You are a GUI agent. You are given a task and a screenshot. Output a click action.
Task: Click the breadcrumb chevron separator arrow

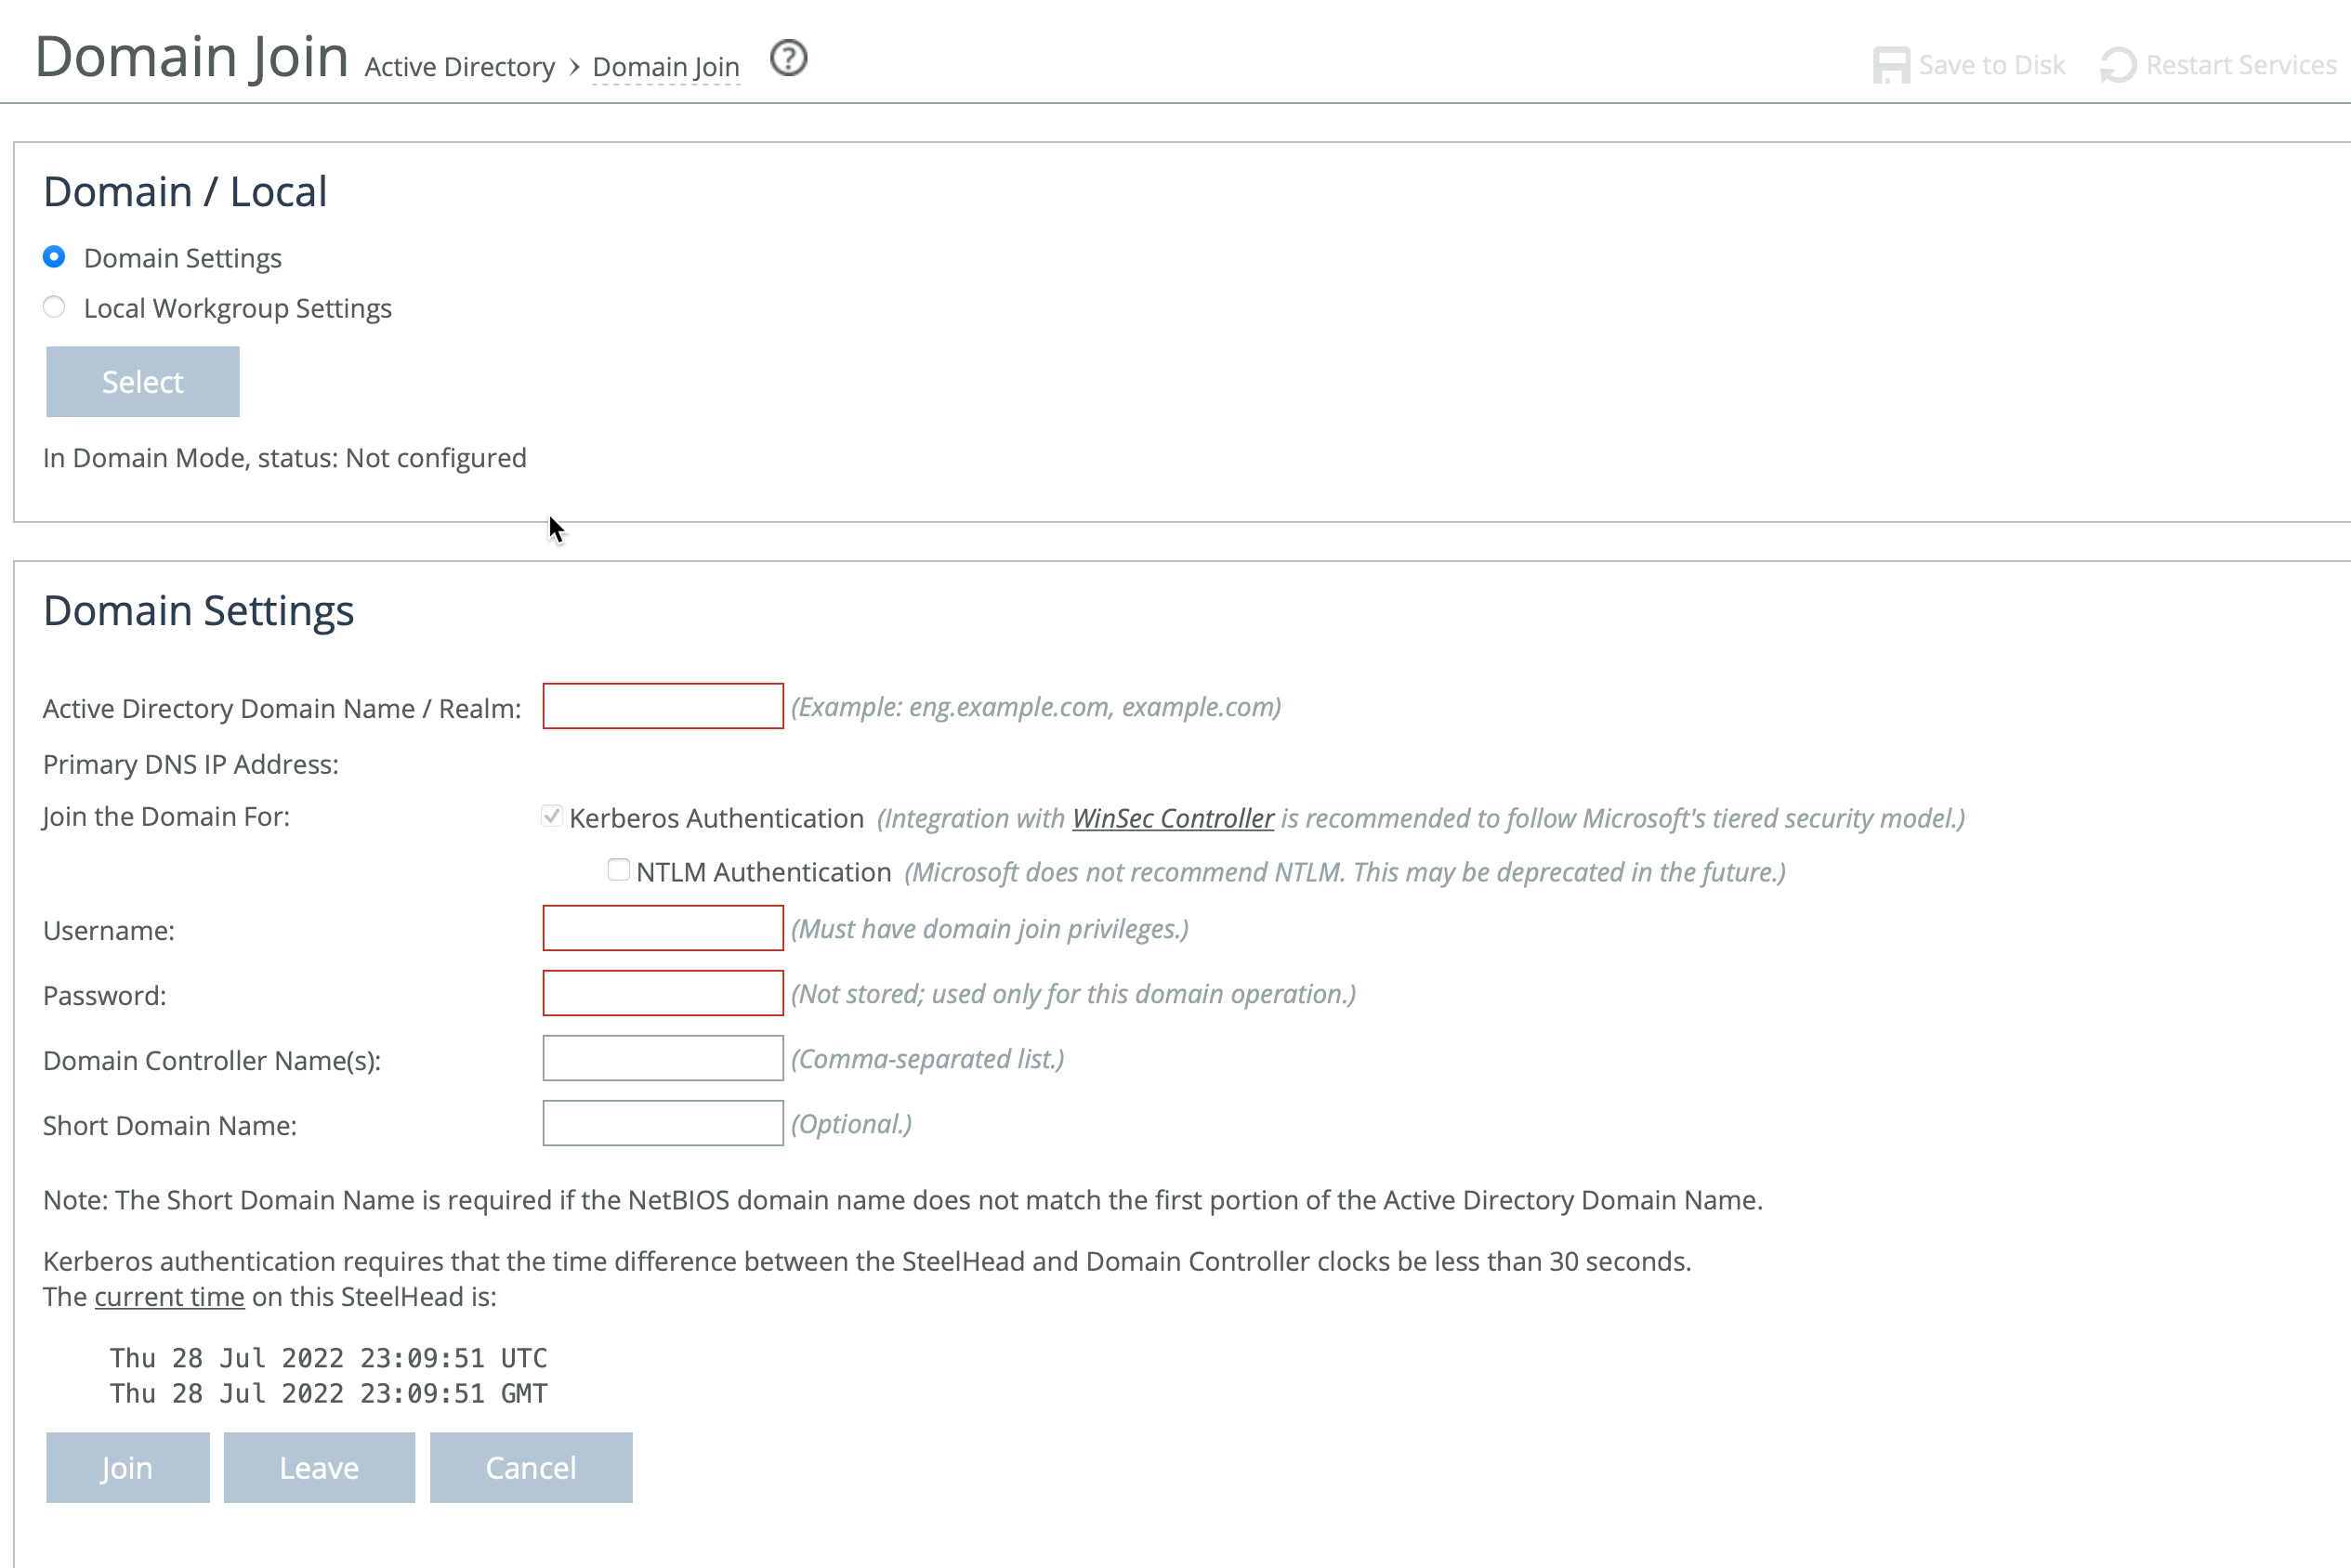[574, 67]
